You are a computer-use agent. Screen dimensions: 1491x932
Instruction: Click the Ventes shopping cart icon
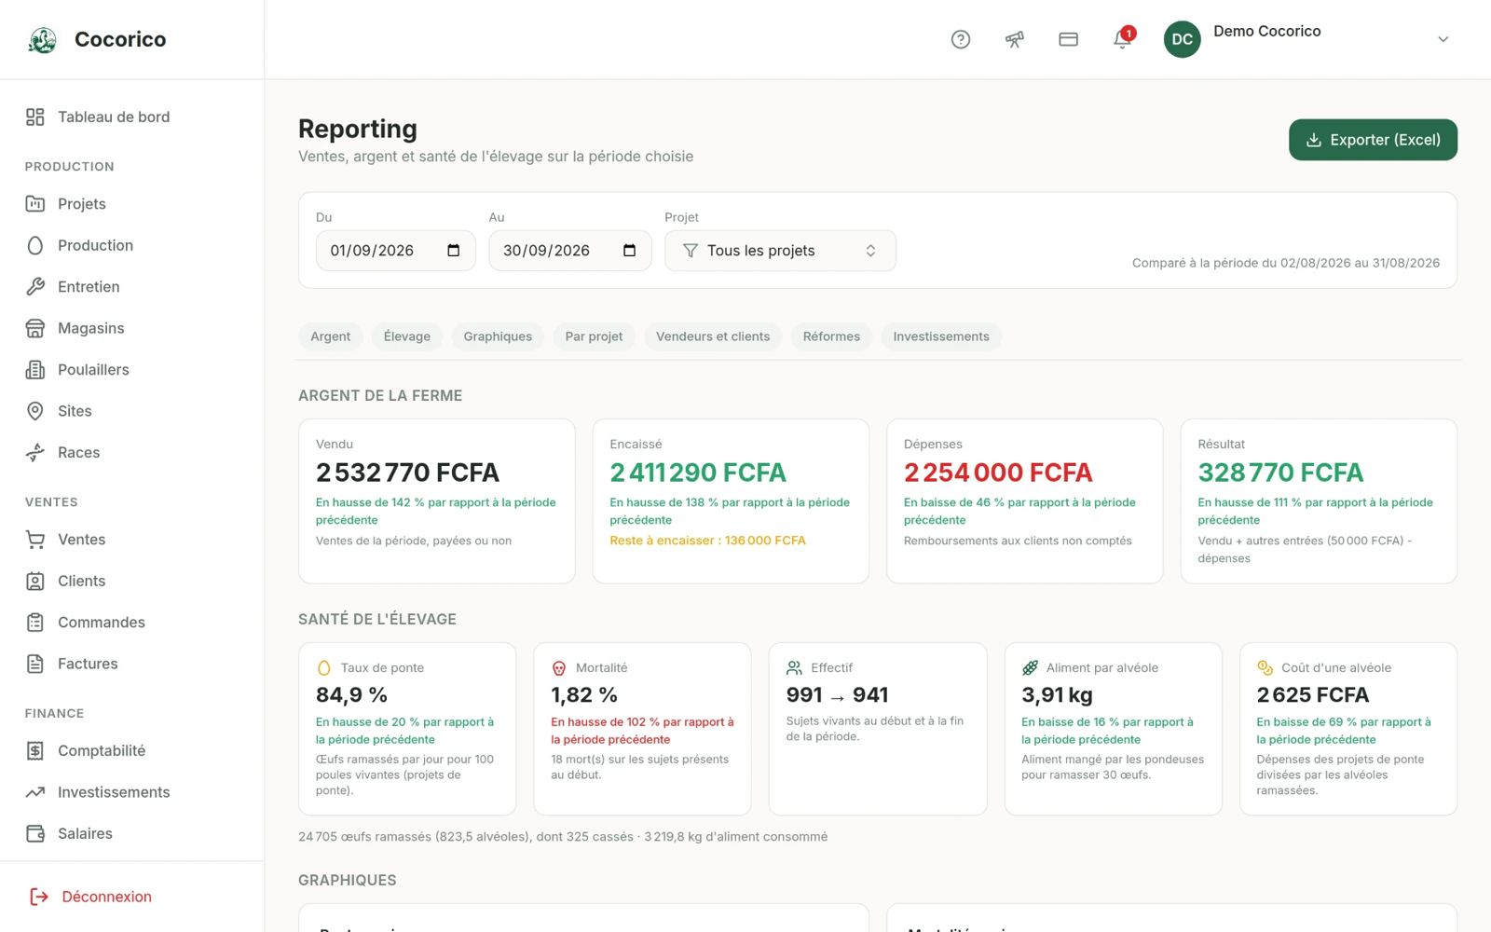[35, 540]
